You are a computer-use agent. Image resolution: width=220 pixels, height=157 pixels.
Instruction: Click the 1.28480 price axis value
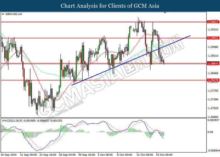(x=213, y=73)
